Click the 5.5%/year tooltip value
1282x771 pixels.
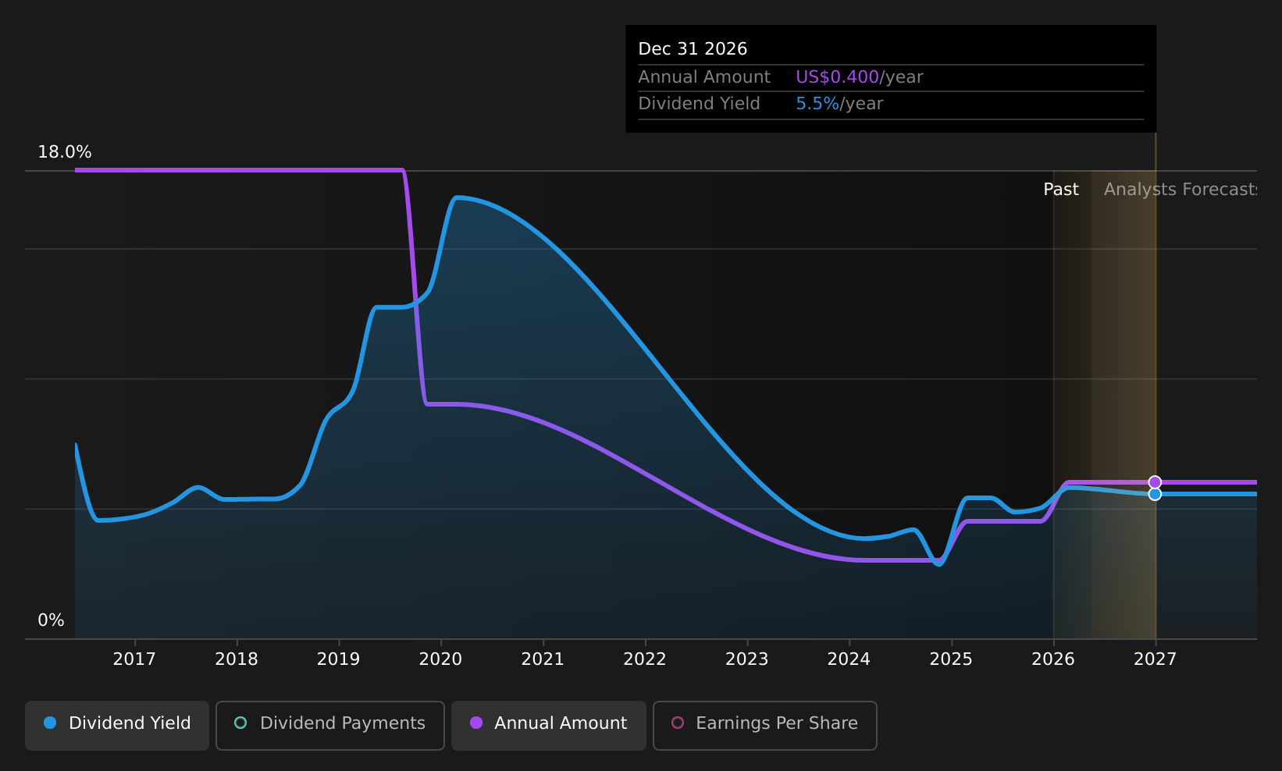coord(839,104)
